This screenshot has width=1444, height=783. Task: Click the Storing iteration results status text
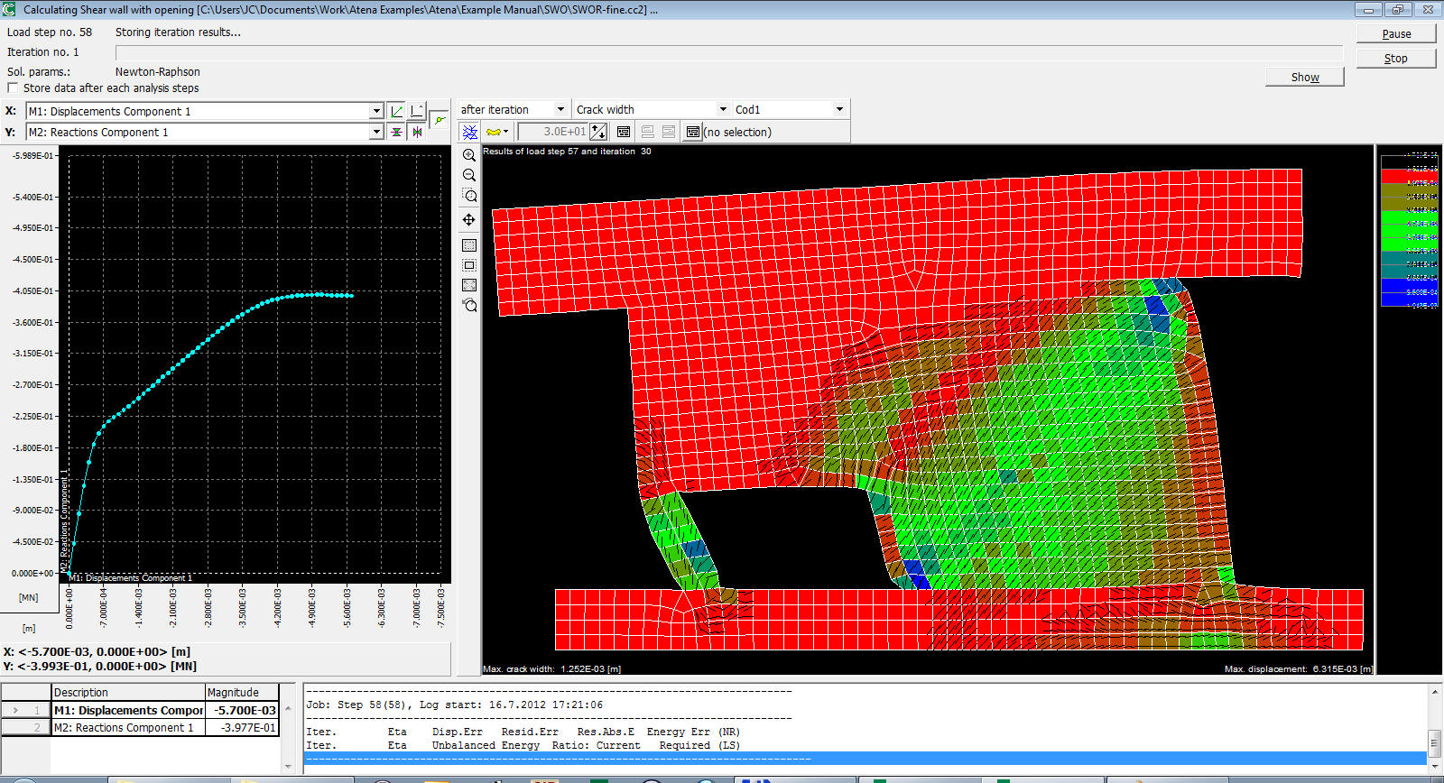178,32
